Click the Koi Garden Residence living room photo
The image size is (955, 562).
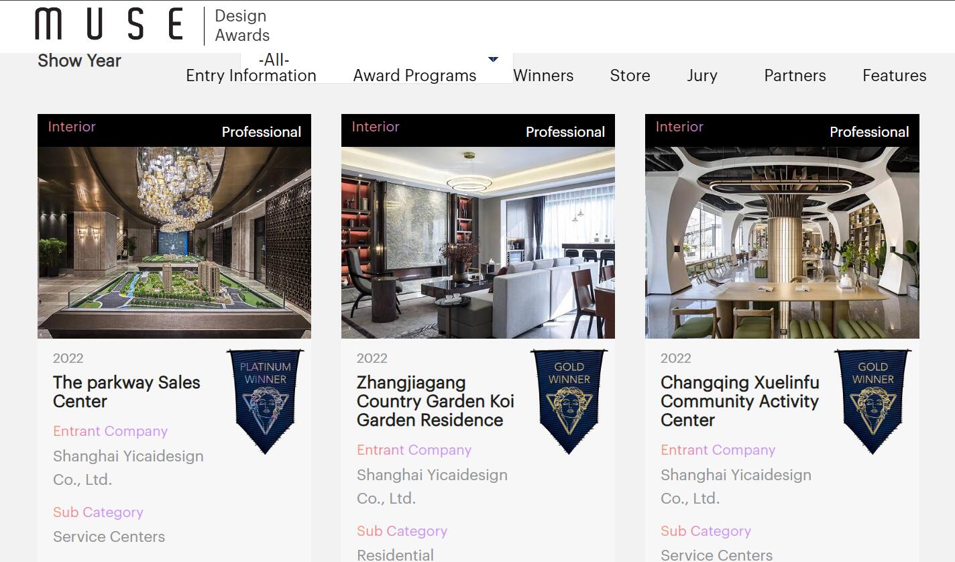coord(478,243)
